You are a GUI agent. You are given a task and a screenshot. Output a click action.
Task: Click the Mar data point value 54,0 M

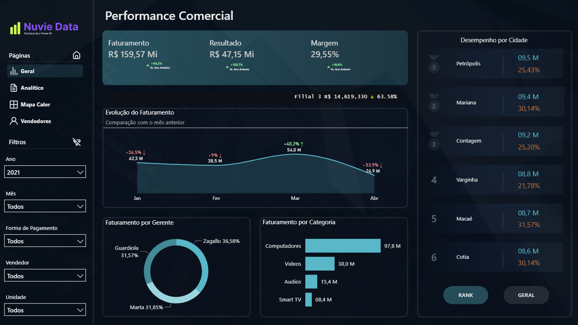pos(294,150)
